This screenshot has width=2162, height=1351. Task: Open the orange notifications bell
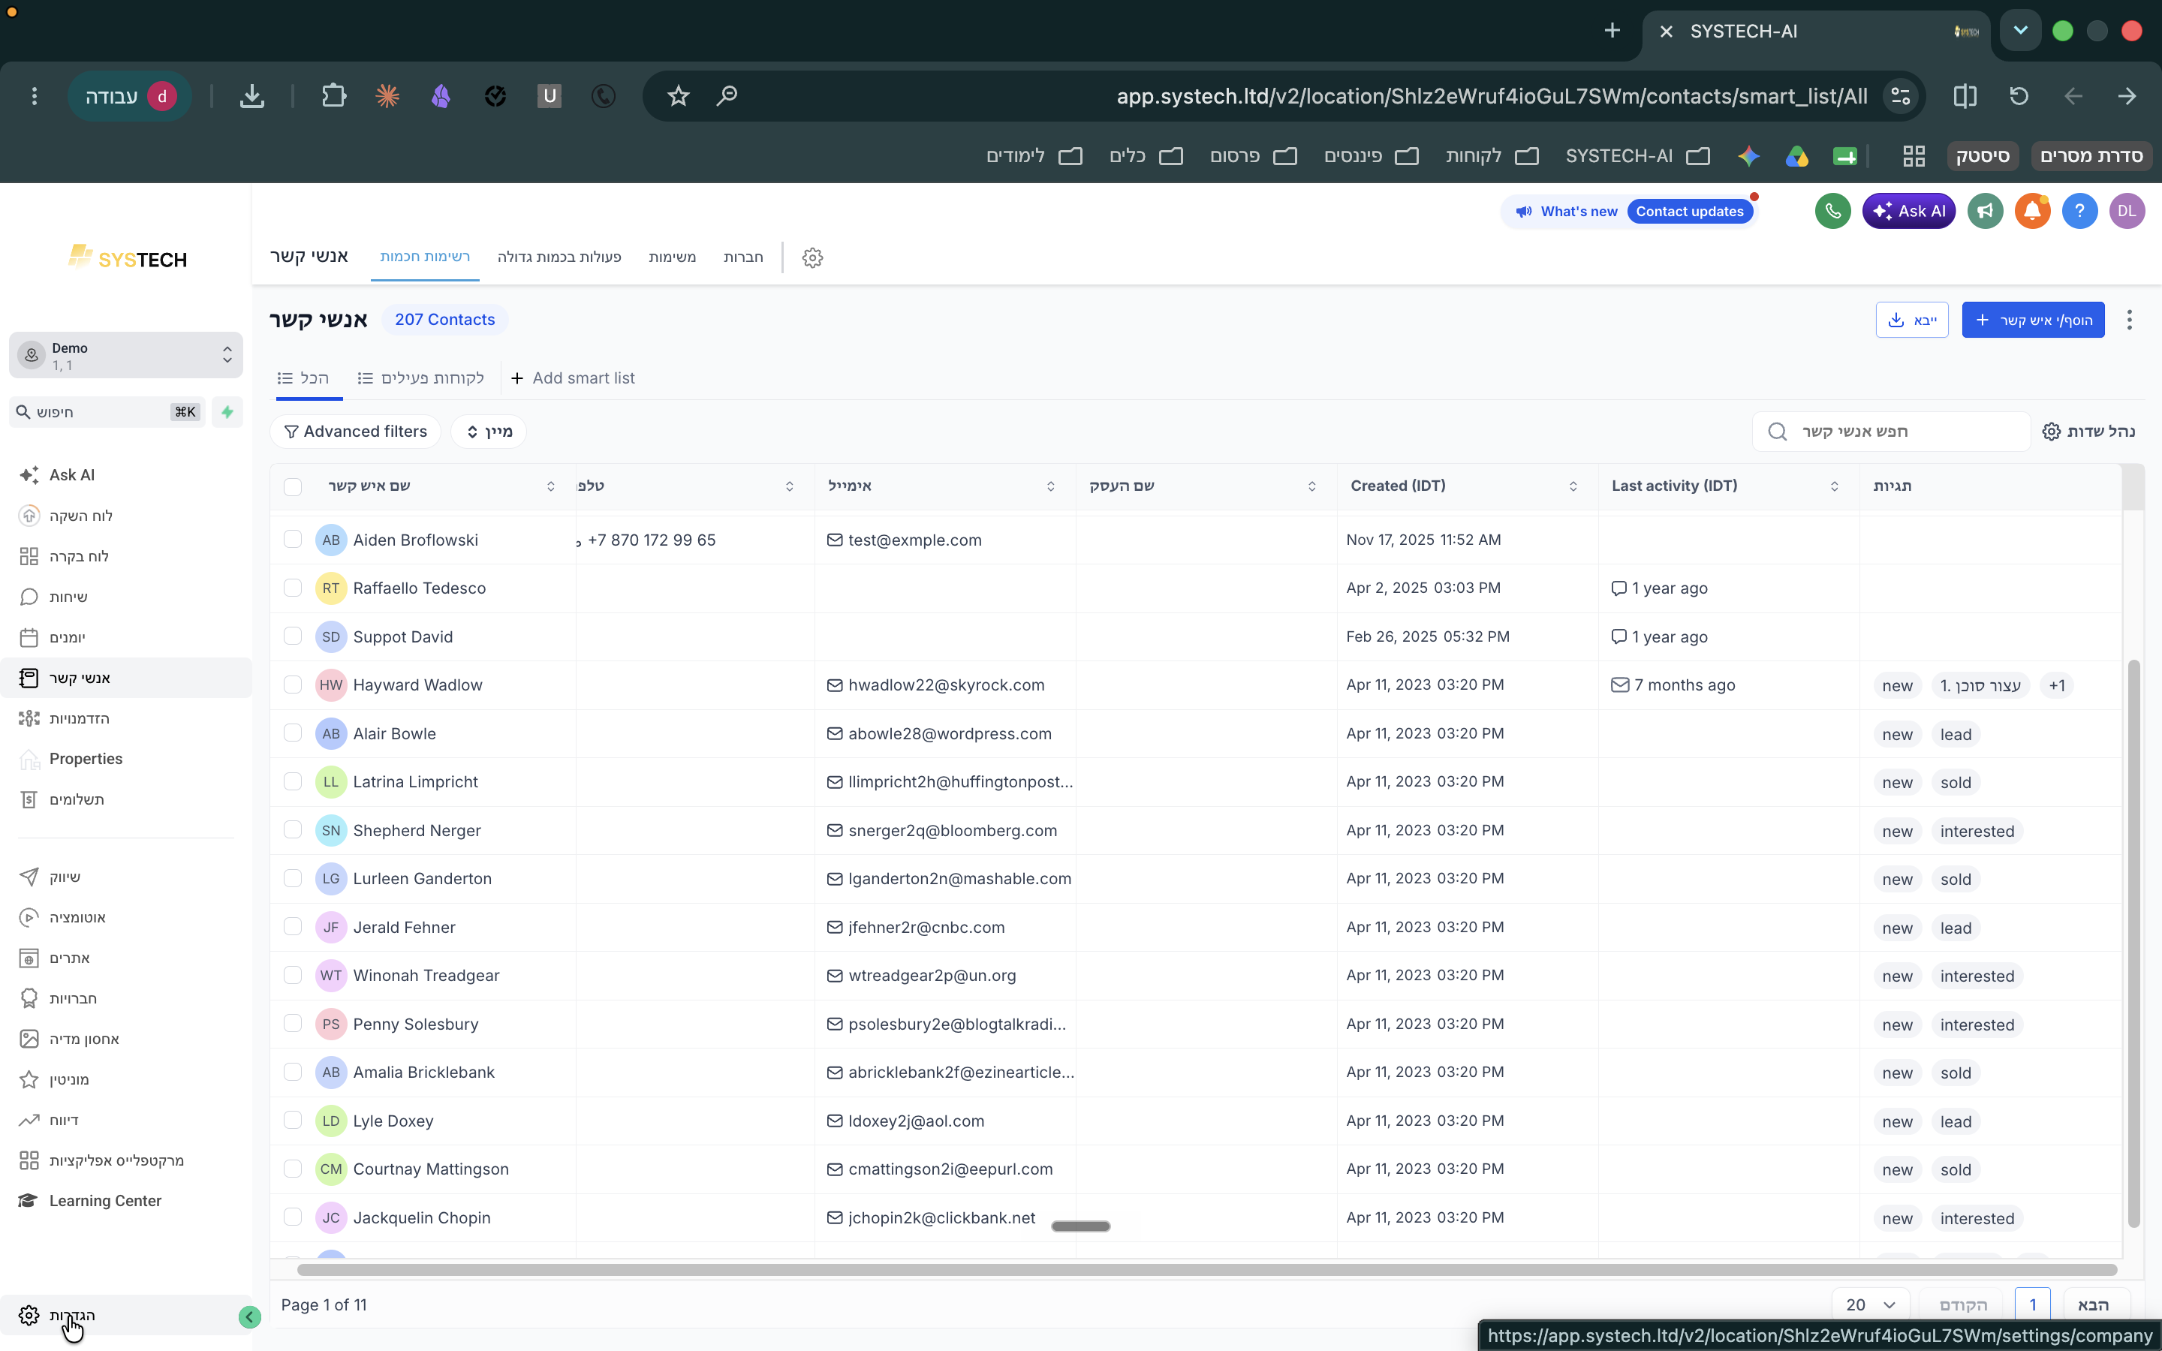[x=2031, y=212]
